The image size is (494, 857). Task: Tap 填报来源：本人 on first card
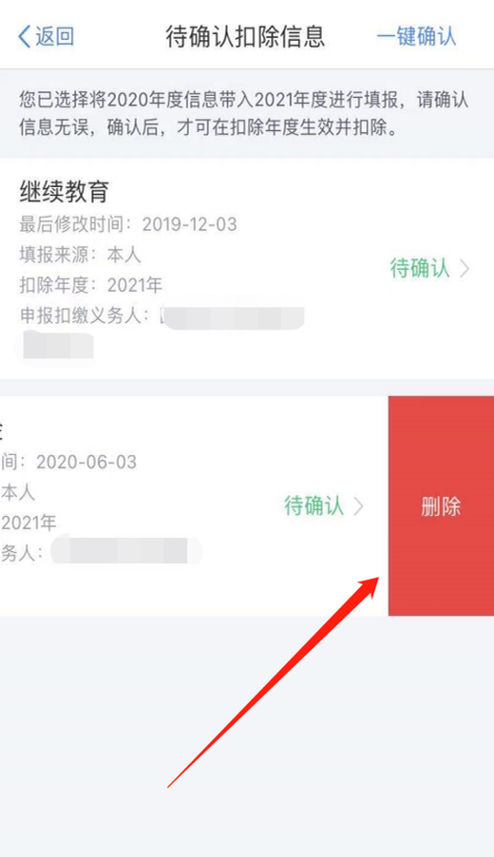[81, 255]
